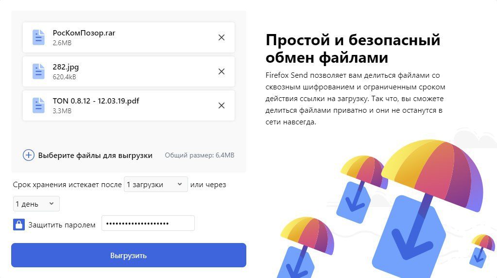Viewport: 497px width, 278px height.
Task: Click the password input field
Action: pos(148,224)
